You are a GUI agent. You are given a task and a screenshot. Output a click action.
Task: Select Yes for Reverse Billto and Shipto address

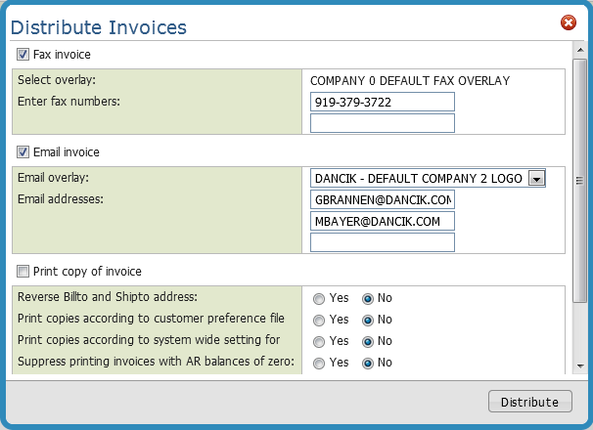pyautogui.click(x=319, y=298)
